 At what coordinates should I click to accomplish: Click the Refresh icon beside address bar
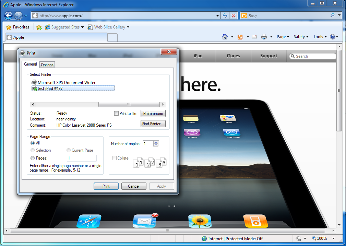coord(225,16)
